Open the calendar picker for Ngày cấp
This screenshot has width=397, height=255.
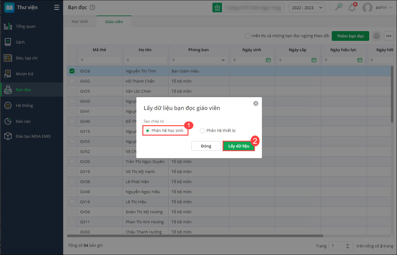pos(314,60)
